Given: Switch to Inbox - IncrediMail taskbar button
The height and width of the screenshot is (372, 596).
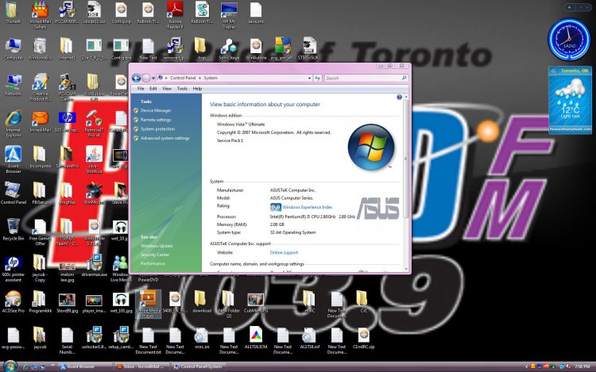Looking at the screenshot, I should point(141,366).
